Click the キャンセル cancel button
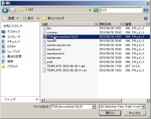Screen dimensions: 151x119 click(x=135, y=113)
